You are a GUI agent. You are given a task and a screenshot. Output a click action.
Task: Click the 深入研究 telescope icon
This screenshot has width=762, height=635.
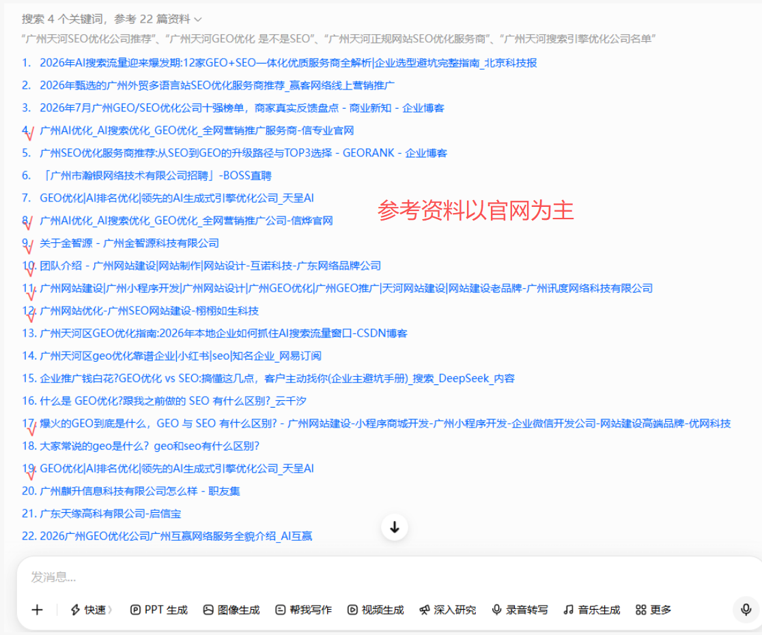424,610
